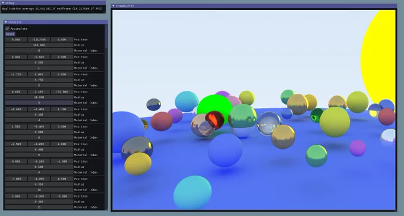Click the 'Application average' frame time text

click(x=52, y=9)
